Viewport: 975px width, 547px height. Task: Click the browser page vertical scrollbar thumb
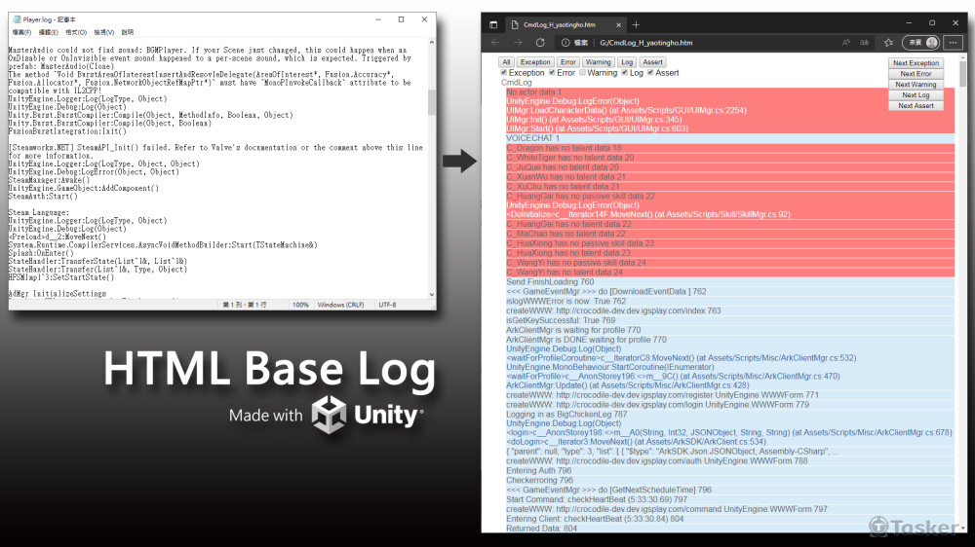[963, 73]
